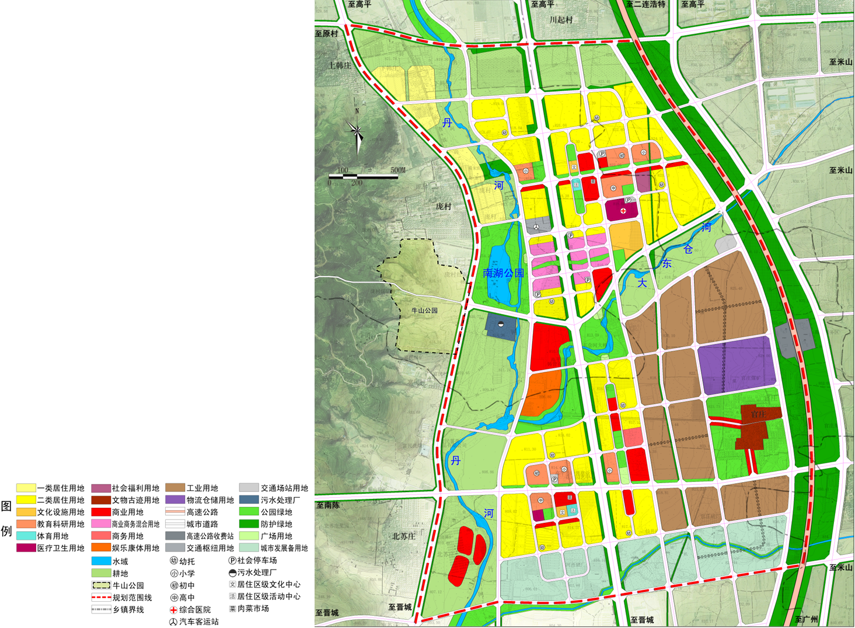Click the bus station symbol on the gray map block
The image size is (855, 628).
pyautogui.click(x=537, y=227)
